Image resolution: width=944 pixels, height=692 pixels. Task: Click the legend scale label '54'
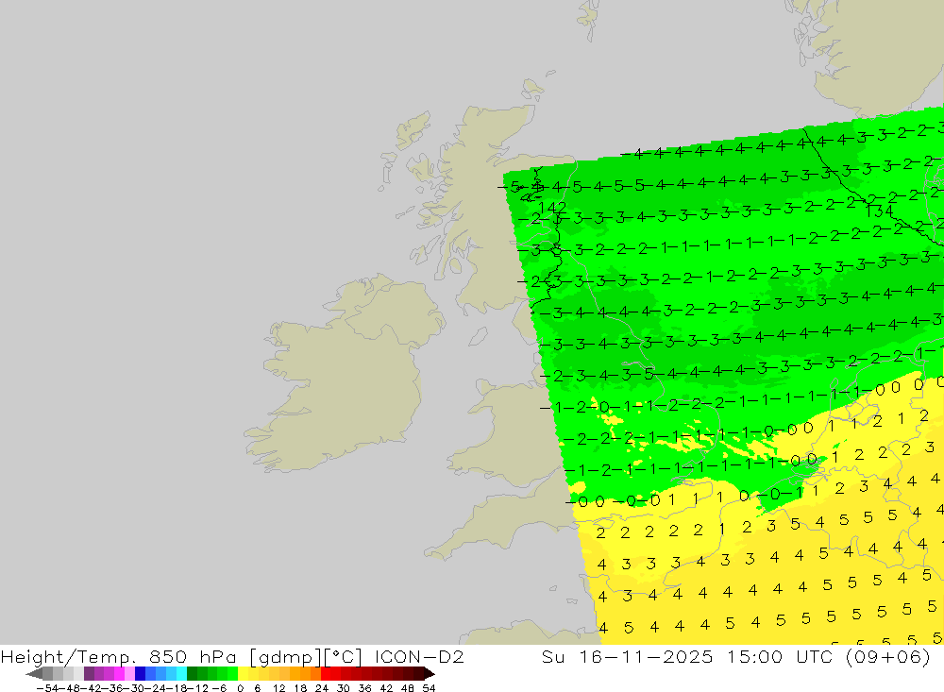point(429,688)
